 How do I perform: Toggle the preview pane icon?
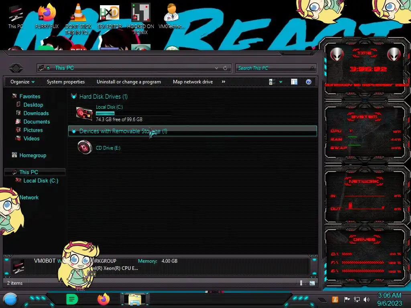click(294, 82)
